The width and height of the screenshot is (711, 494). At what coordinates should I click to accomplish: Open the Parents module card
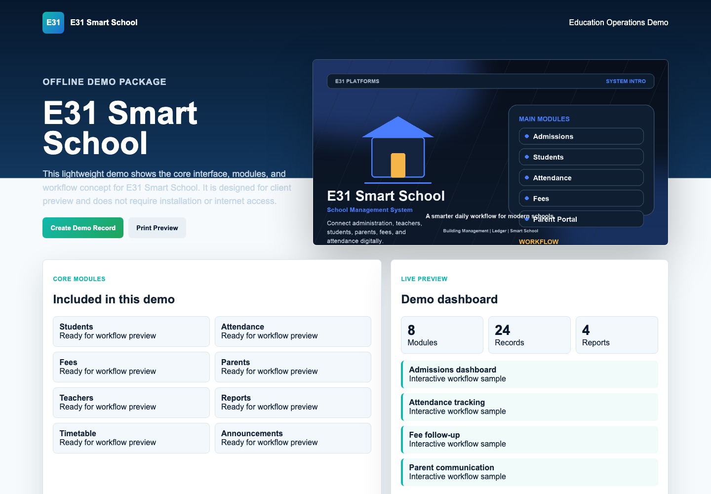coord(293,367)
